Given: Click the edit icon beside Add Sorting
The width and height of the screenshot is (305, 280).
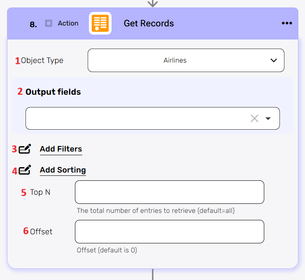Looking at the screenshot, I should click(25, 170).
